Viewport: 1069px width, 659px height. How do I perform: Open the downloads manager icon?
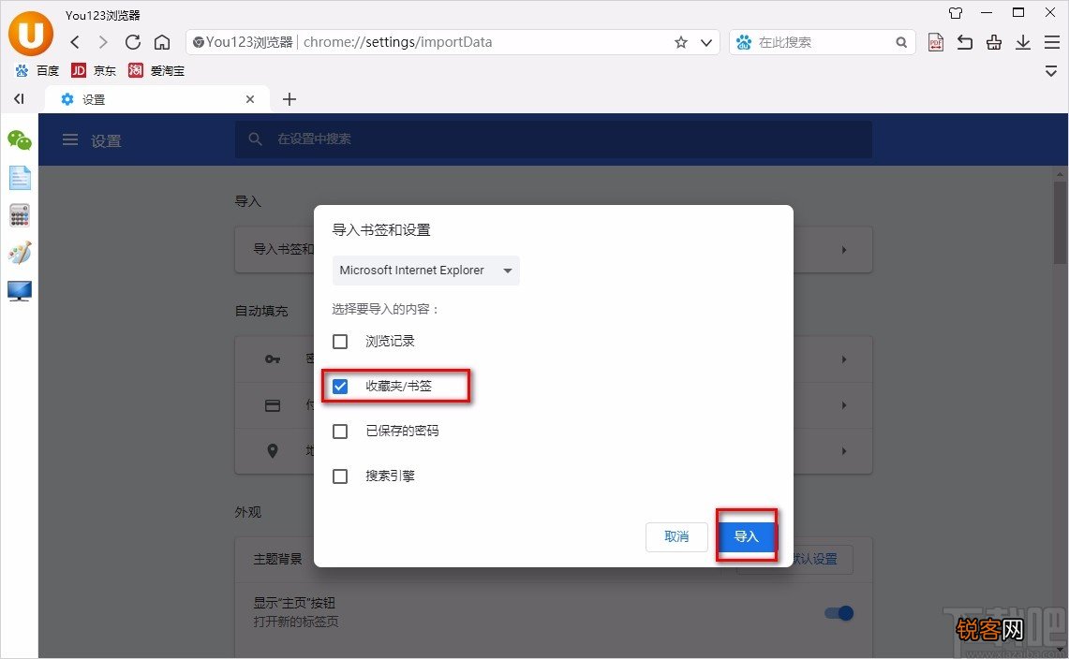click(x=1022, y=42)
